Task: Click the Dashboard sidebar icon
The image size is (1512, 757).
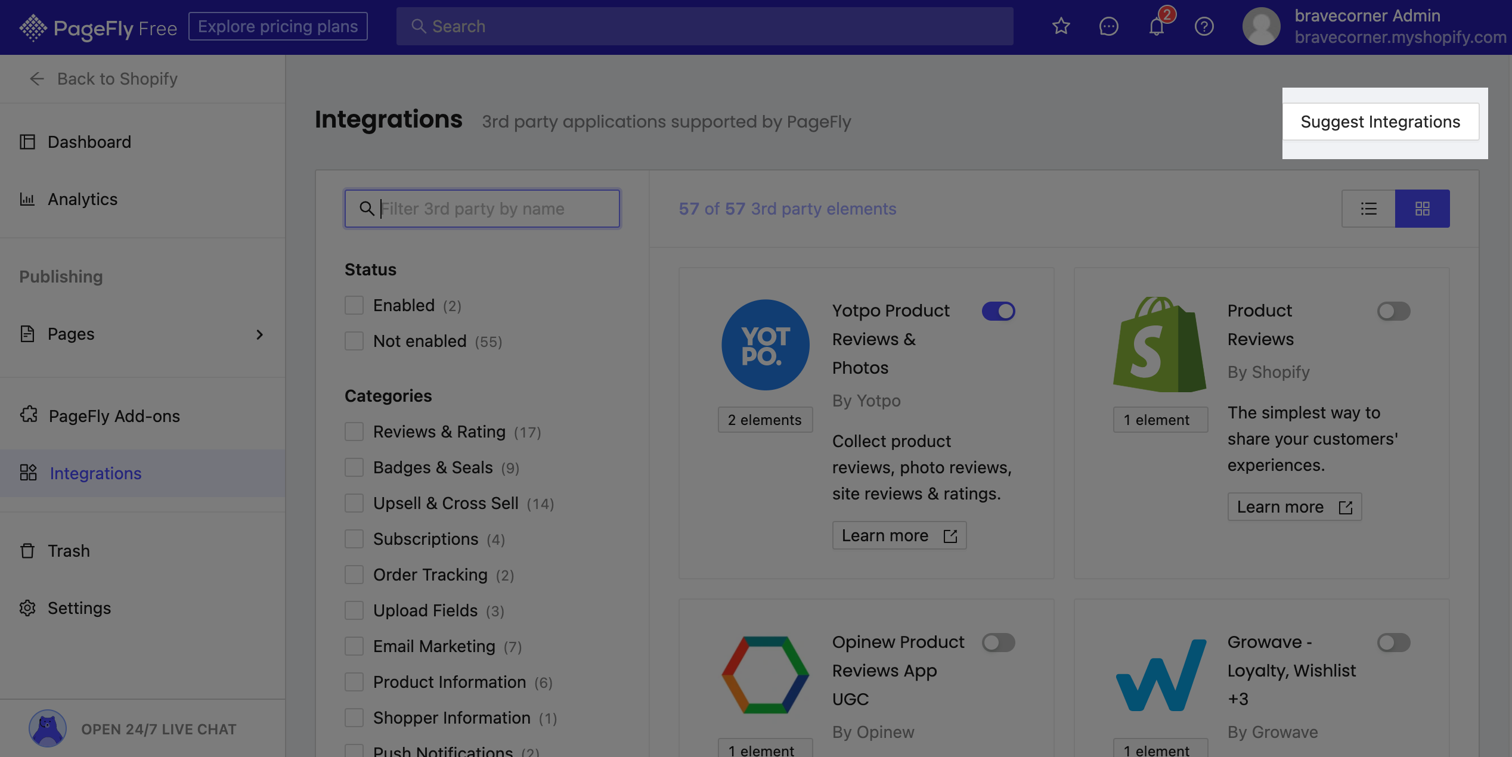Action: click(x=27, y=142)
